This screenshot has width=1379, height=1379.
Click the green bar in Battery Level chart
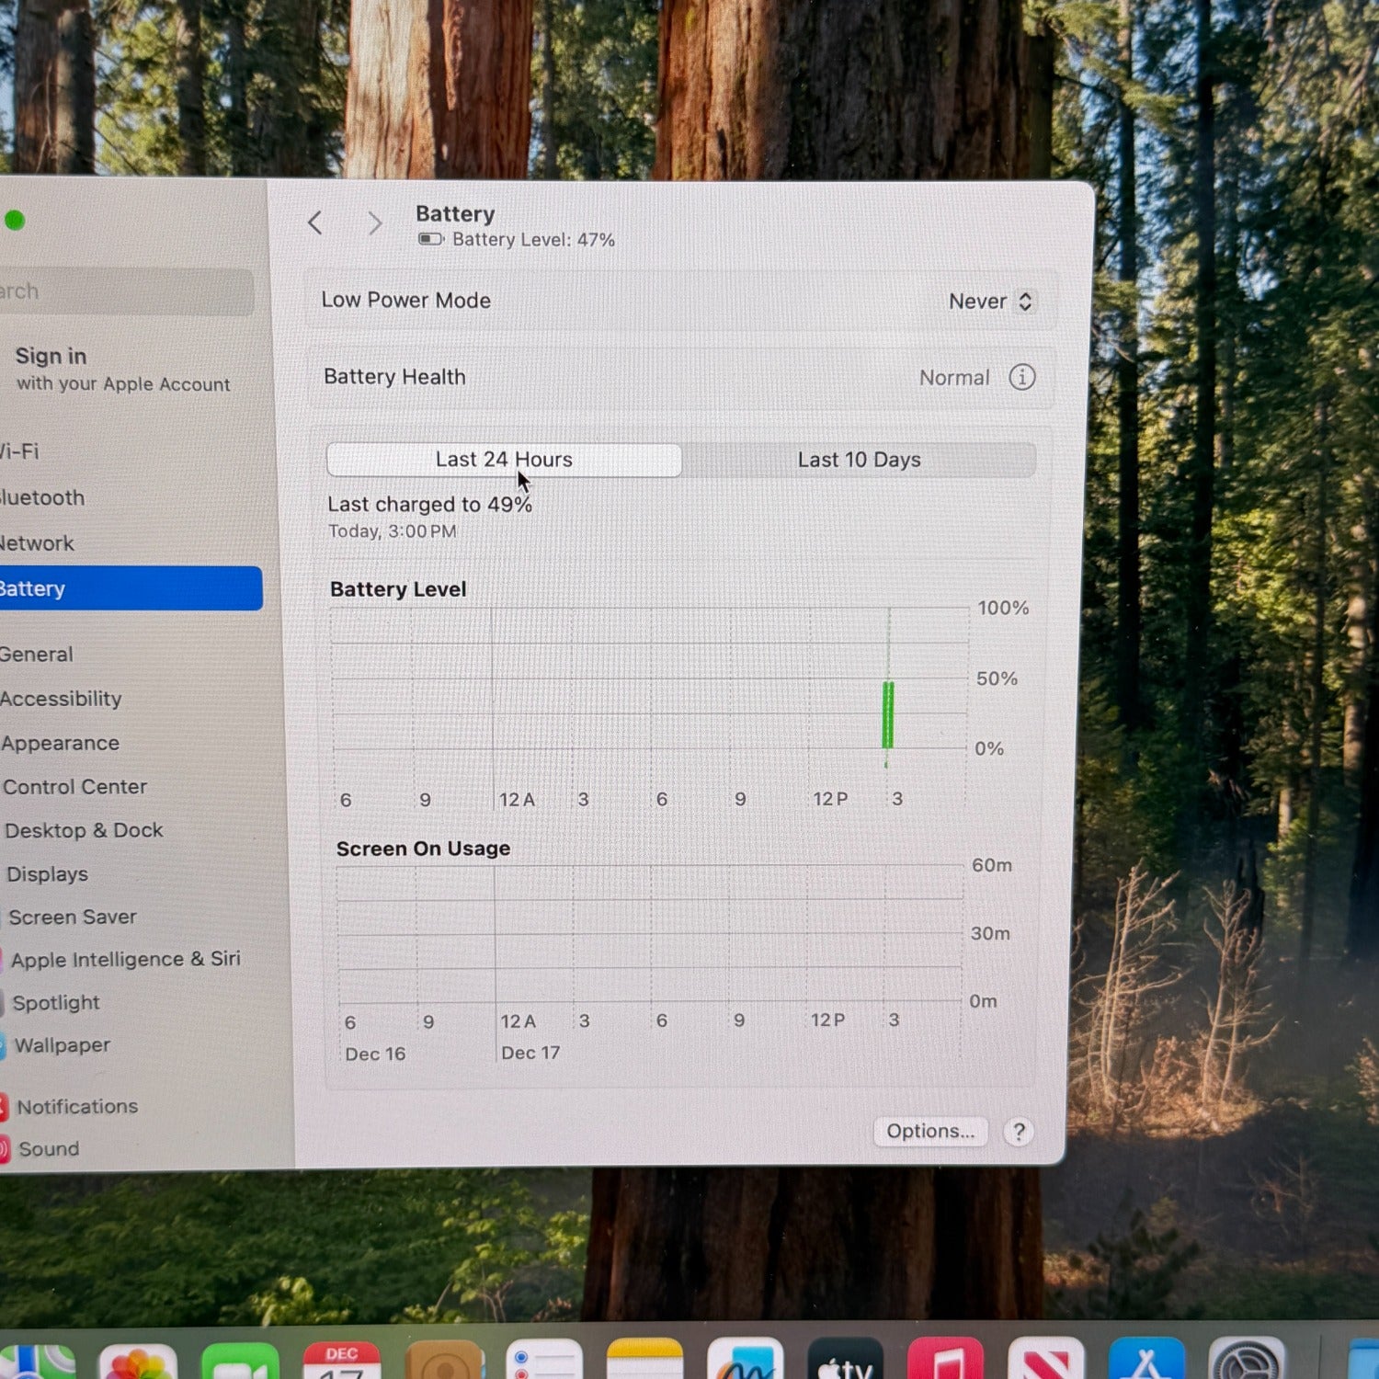pyautogui.click(x=887, y=715)
